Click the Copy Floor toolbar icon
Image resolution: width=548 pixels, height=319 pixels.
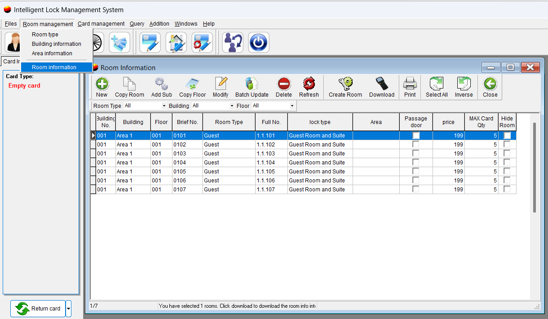tap(192, 84)
